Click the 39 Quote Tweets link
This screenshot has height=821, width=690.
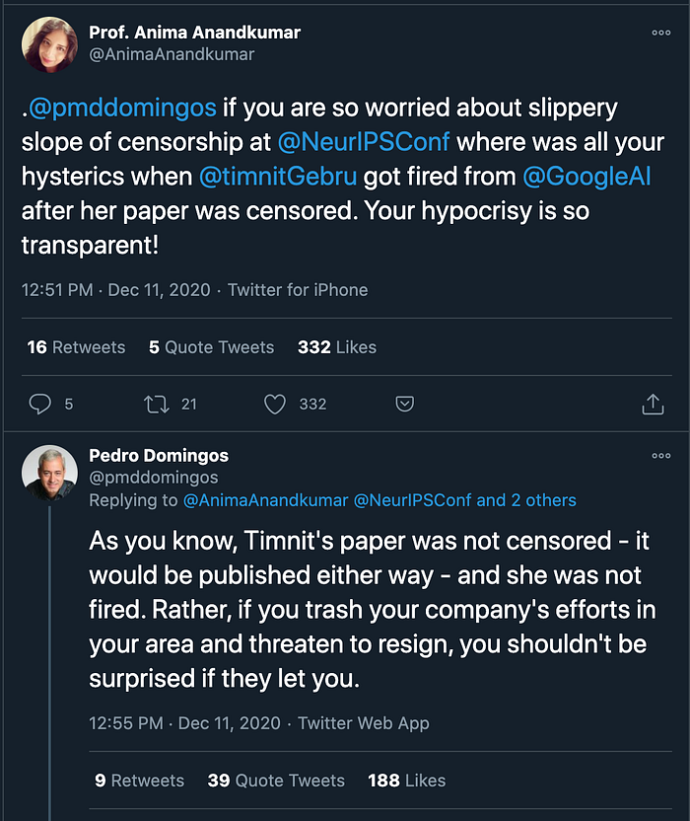[276, 781]
